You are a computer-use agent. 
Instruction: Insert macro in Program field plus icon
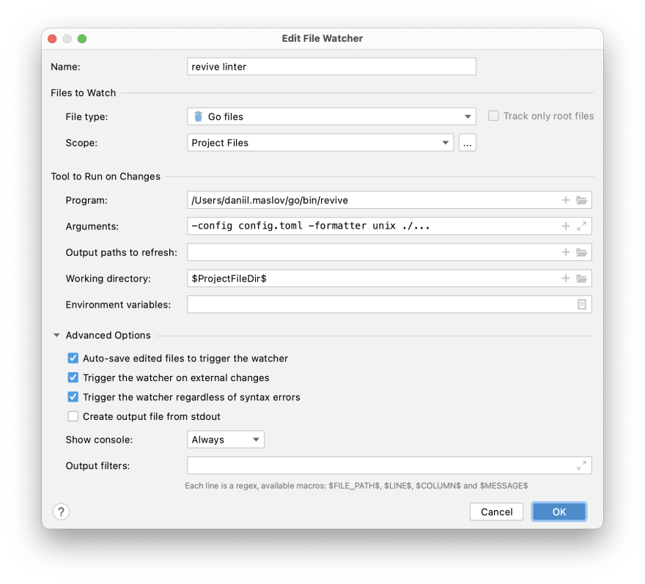tap(566, 200)
